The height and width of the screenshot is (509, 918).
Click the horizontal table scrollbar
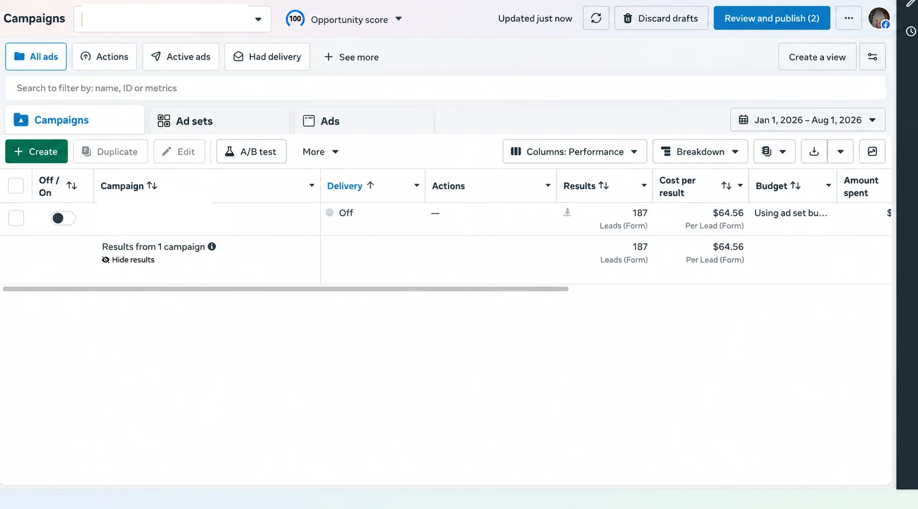click(285, 289)
